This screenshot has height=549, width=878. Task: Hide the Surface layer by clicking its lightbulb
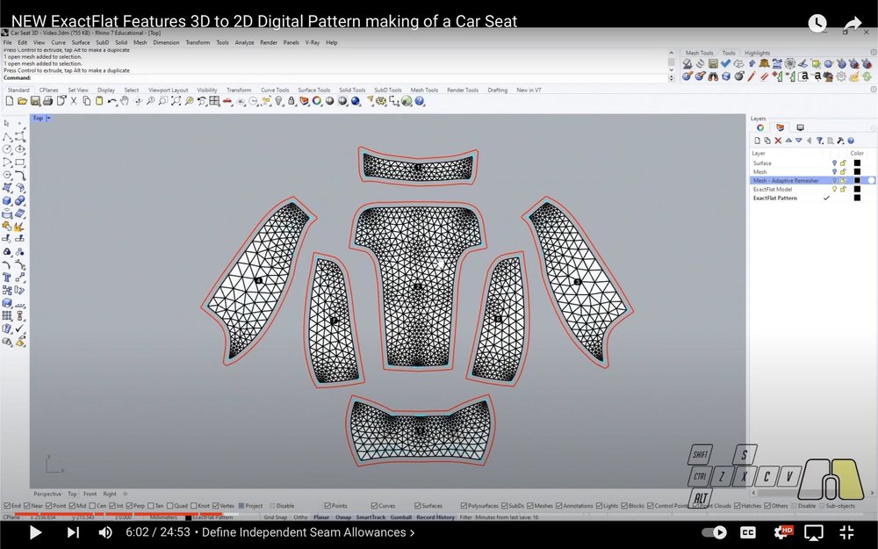tap(834, 163)
